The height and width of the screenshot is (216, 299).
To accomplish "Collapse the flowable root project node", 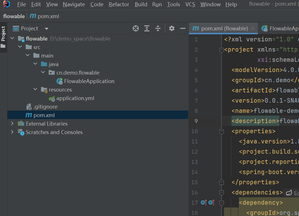I will pos(12,38).
